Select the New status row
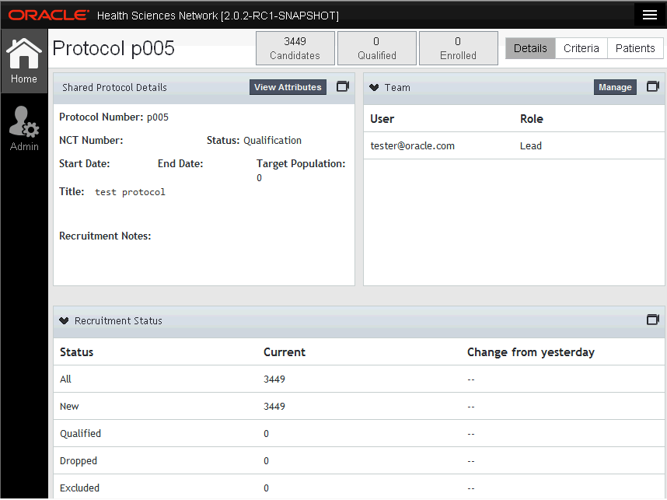 click(359, 406)
